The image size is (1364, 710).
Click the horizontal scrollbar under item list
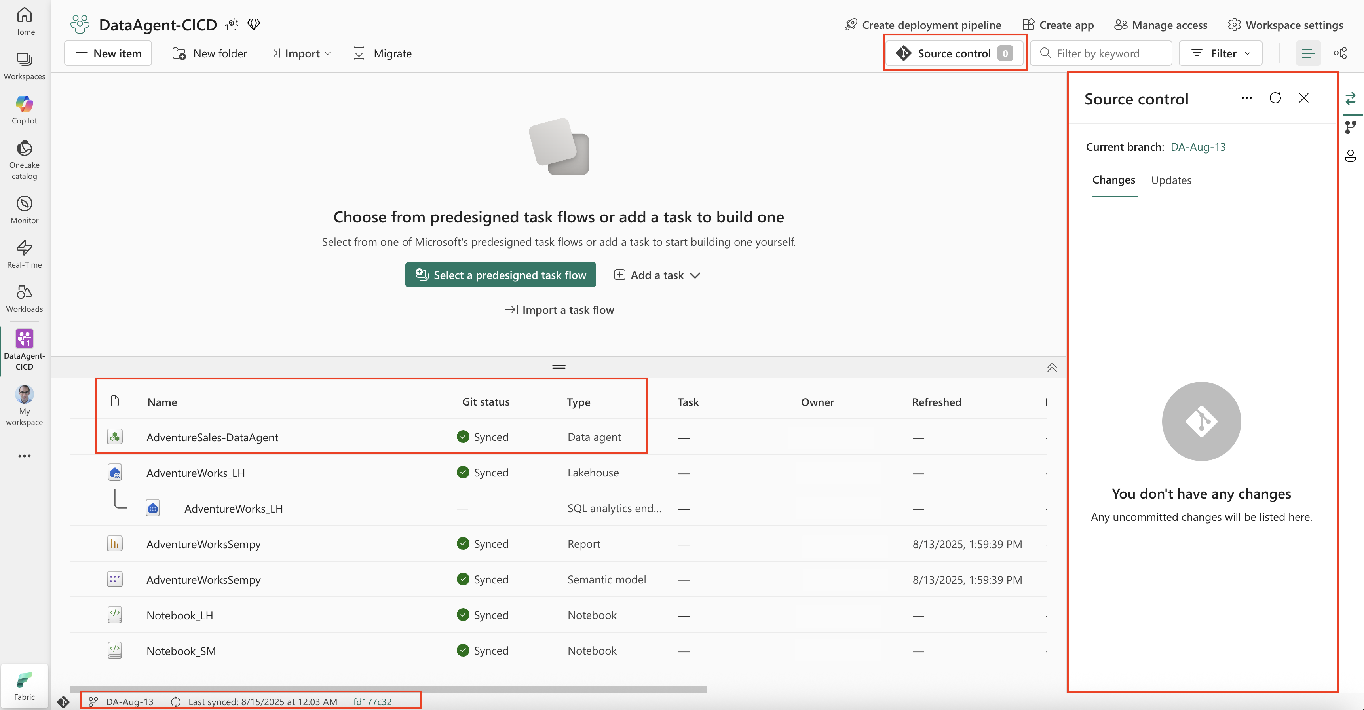pos(388,689)
